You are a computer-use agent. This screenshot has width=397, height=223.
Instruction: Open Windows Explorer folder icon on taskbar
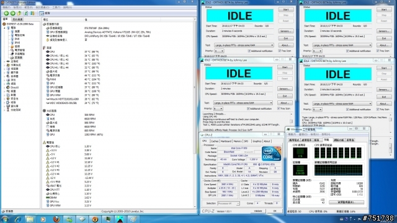pos(30,219)
